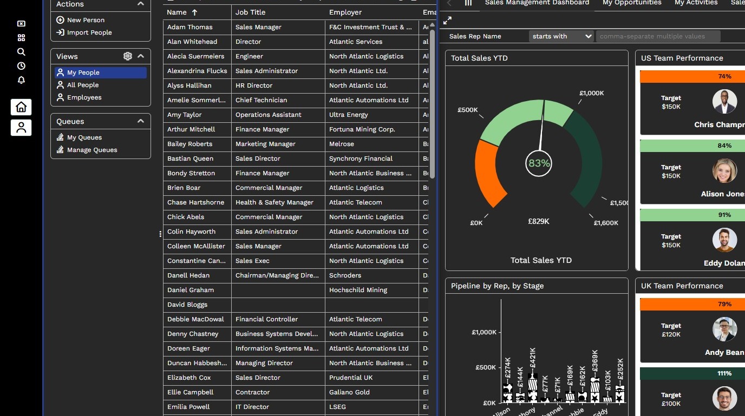Click the plus icon next to New Person
The image size is (745, 416).
point(60,20)
